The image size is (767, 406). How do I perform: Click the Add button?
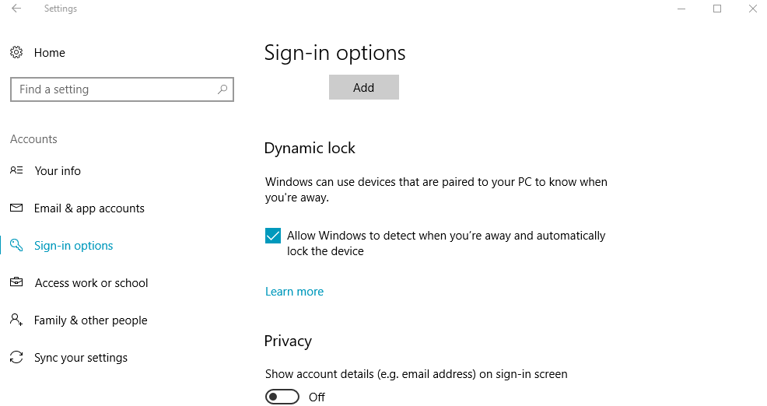(x=364, y=87)
